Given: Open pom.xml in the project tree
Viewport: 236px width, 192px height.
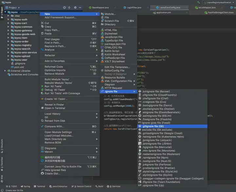Looking at the screenshot, I should pos(19,67).
